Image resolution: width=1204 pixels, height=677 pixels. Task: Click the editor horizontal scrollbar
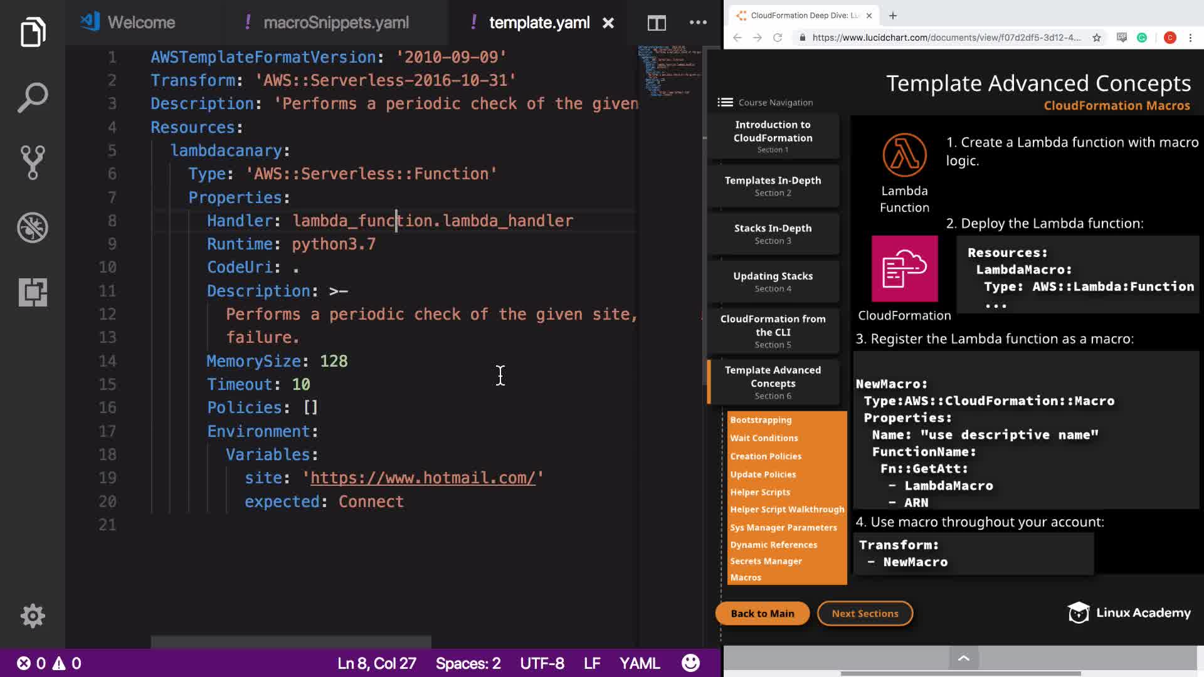click(x=291, y=642)
